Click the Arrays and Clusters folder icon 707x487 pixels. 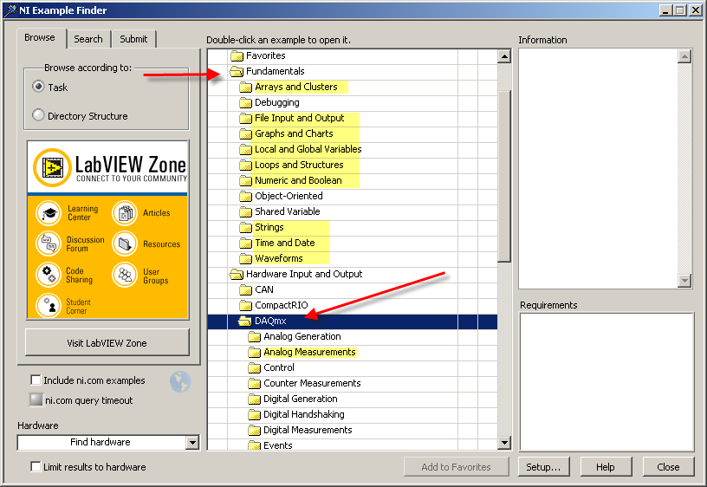click(246, 87)
